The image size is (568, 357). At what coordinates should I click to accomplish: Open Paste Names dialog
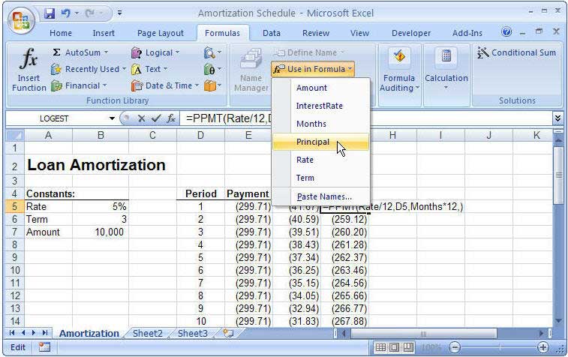[x=320, y=196]
